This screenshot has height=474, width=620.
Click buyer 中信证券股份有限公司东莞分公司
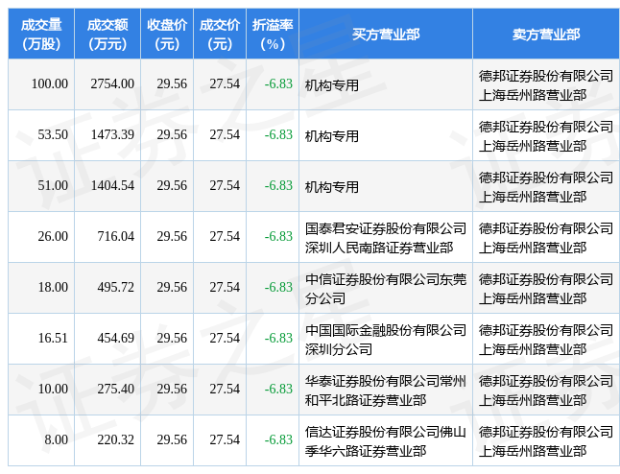point(386,289)
